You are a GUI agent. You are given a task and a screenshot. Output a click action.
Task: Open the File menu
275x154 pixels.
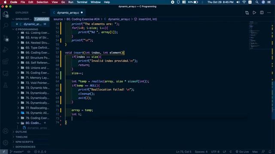tap(23, 2)
